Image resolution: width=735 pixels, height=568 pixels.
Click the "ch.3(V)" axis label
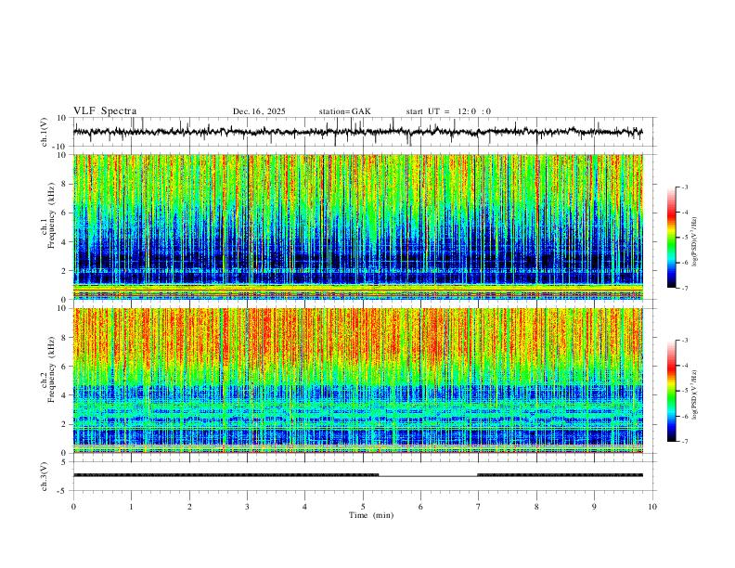(45, 476)
